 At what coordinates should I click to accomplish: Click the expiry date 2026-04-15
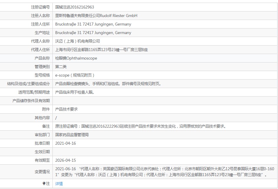click(x=65, y=160)
